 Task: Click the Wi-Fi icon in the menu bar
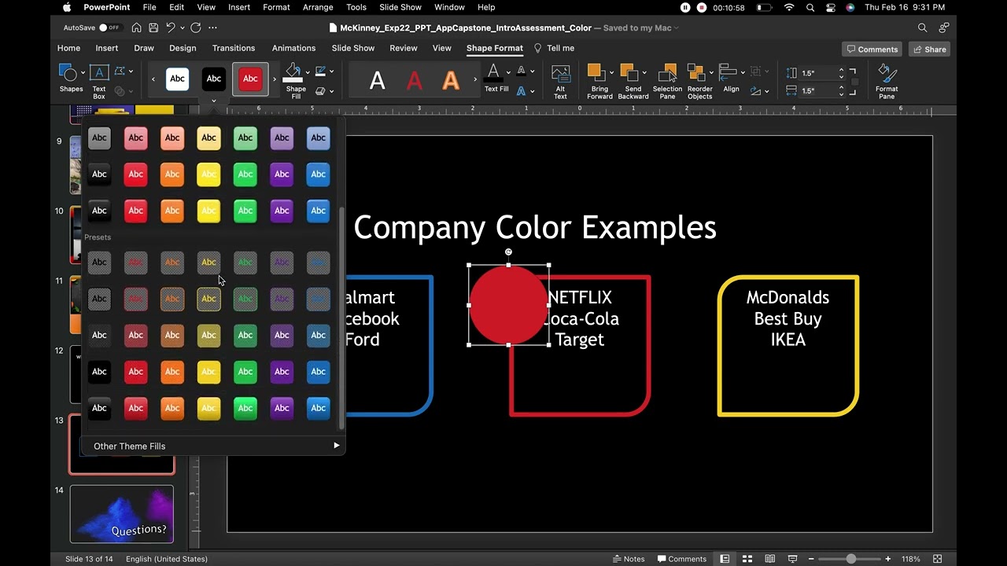789,7
